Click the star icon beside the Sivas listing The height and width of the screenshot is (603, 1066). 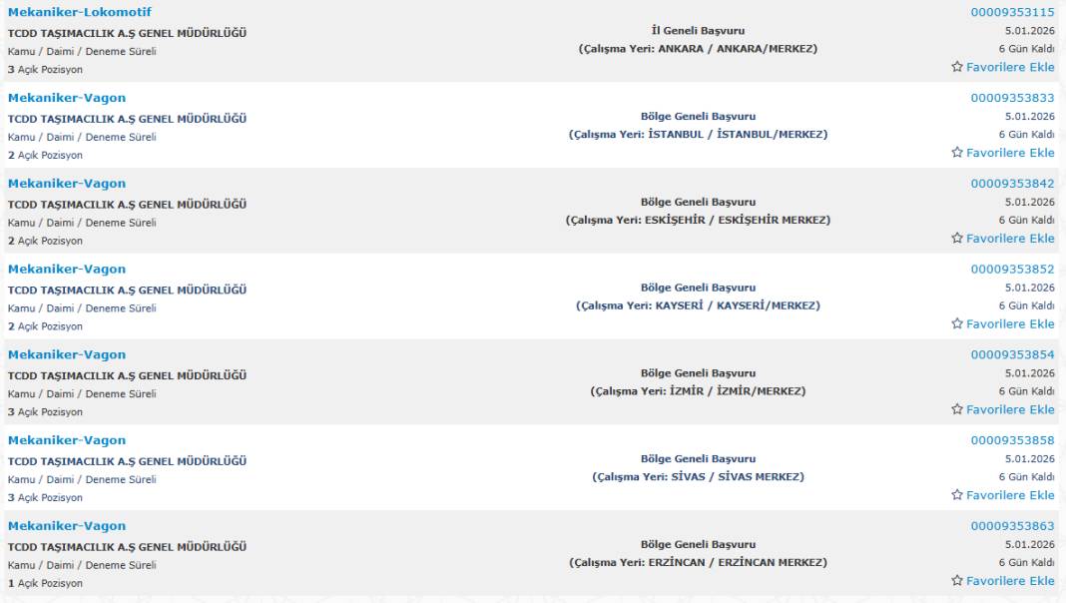[957, 495]
